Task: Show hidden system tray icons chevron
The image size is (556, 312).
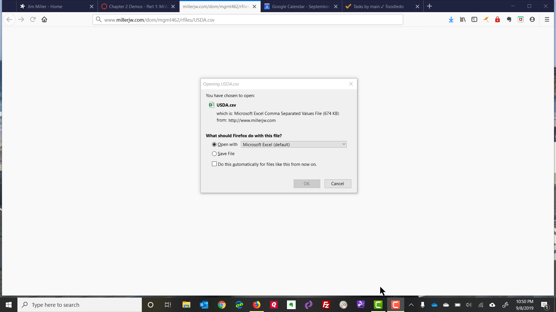Action: point(411,305)
